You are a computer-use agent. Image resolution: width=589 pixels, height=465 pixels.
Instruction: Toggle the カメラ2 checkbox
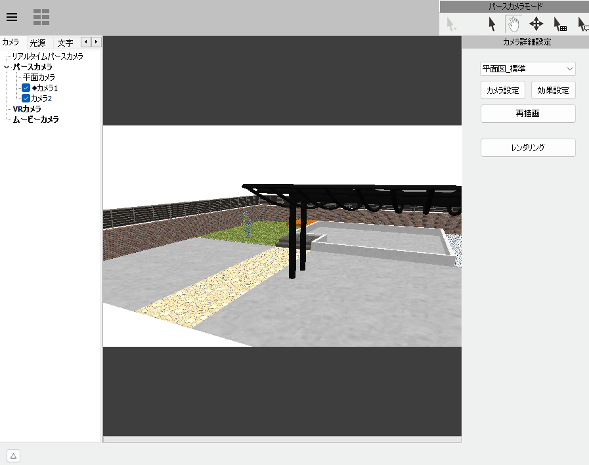[26, 99]
